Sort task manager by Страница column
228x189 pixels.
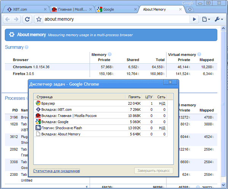pyautogui.click(x=79, y=97)
